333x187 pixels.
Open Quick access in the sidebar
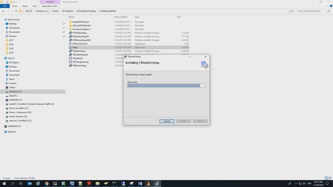tap(14, 20)
